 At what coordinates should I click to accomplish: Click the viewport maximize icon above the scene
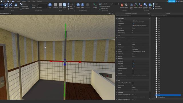(113, 13)
